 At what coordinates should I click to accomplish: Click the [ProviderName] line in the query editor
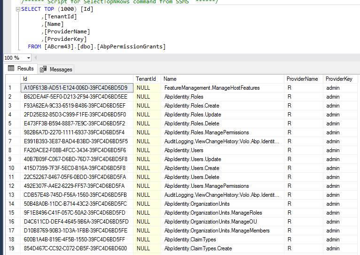click(x=67, y=31)
